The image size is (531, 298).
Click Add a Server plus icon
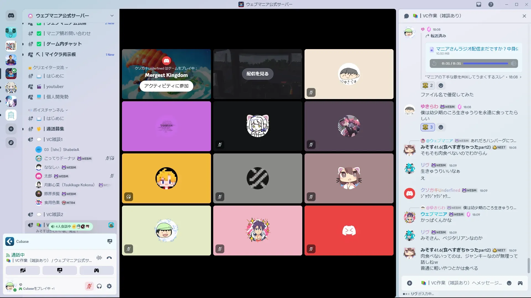11,129
